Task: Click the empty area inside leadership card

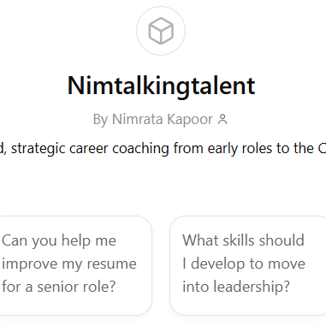Action: click(248, 305)
